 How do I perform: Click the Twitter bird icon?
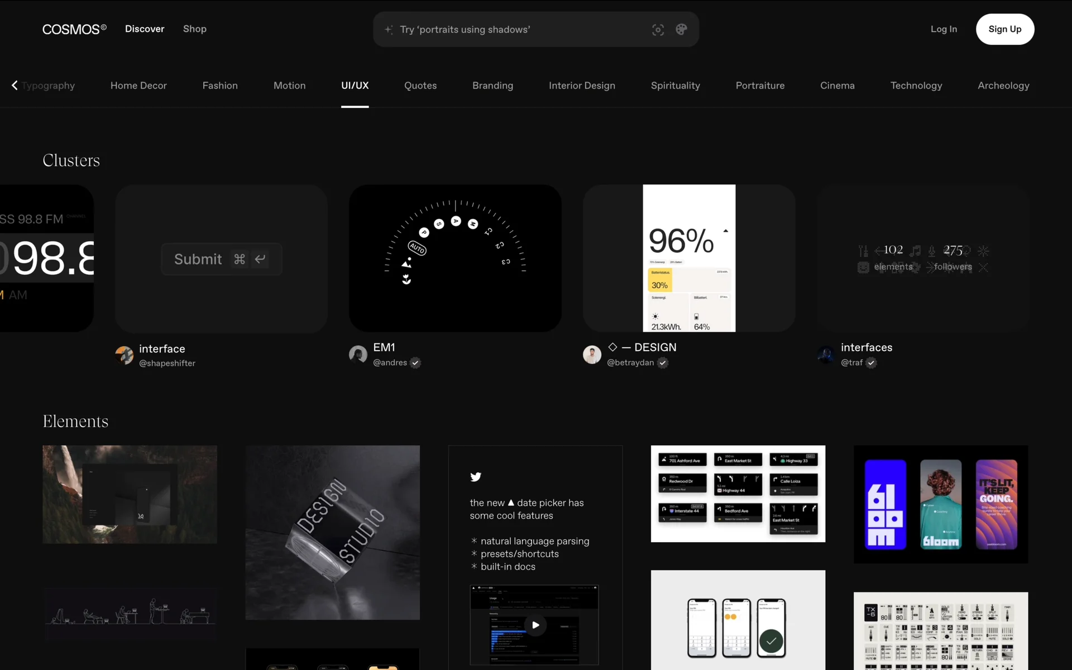coord(476,477)
